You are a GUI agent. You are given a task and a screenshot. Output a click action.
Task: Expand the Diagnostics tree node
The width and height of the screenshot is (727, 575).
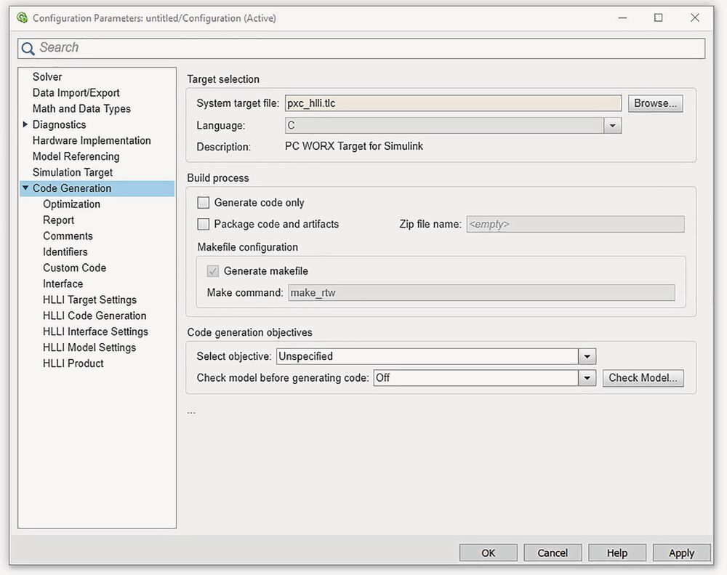24,124
